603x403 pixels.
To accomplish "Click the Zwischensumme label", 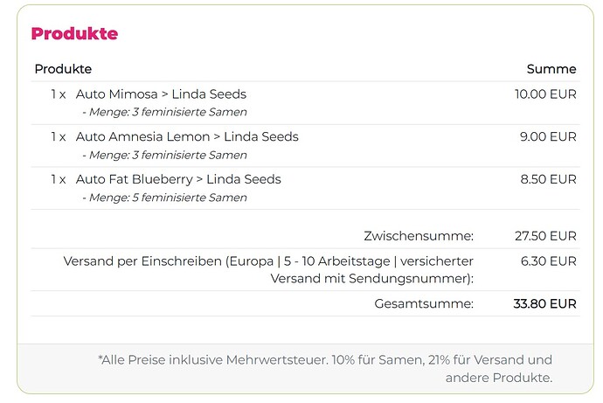I will click(419, 236).
